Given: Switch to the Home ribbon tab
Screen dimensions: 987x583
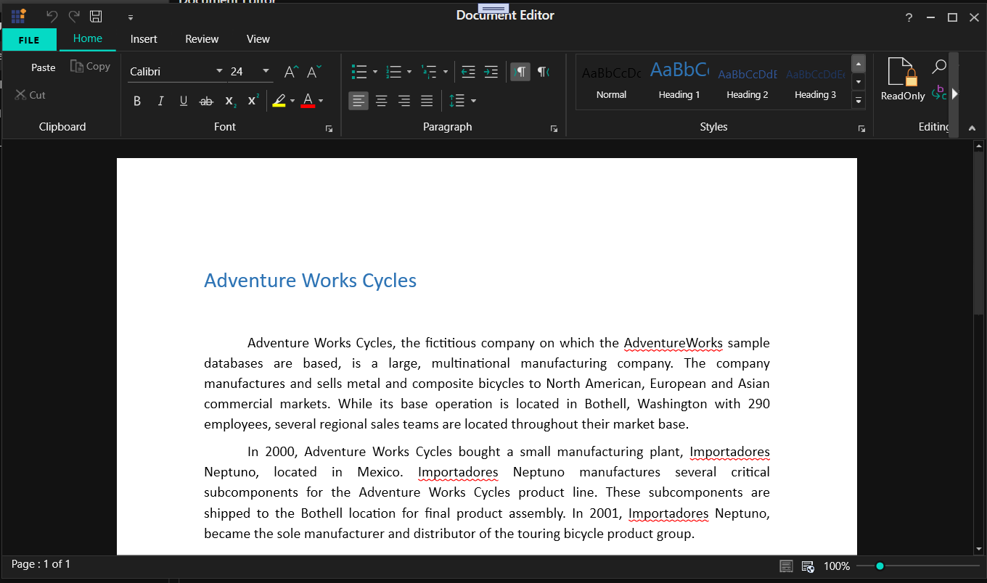Looking at the screenshot, I should (88, 38).
